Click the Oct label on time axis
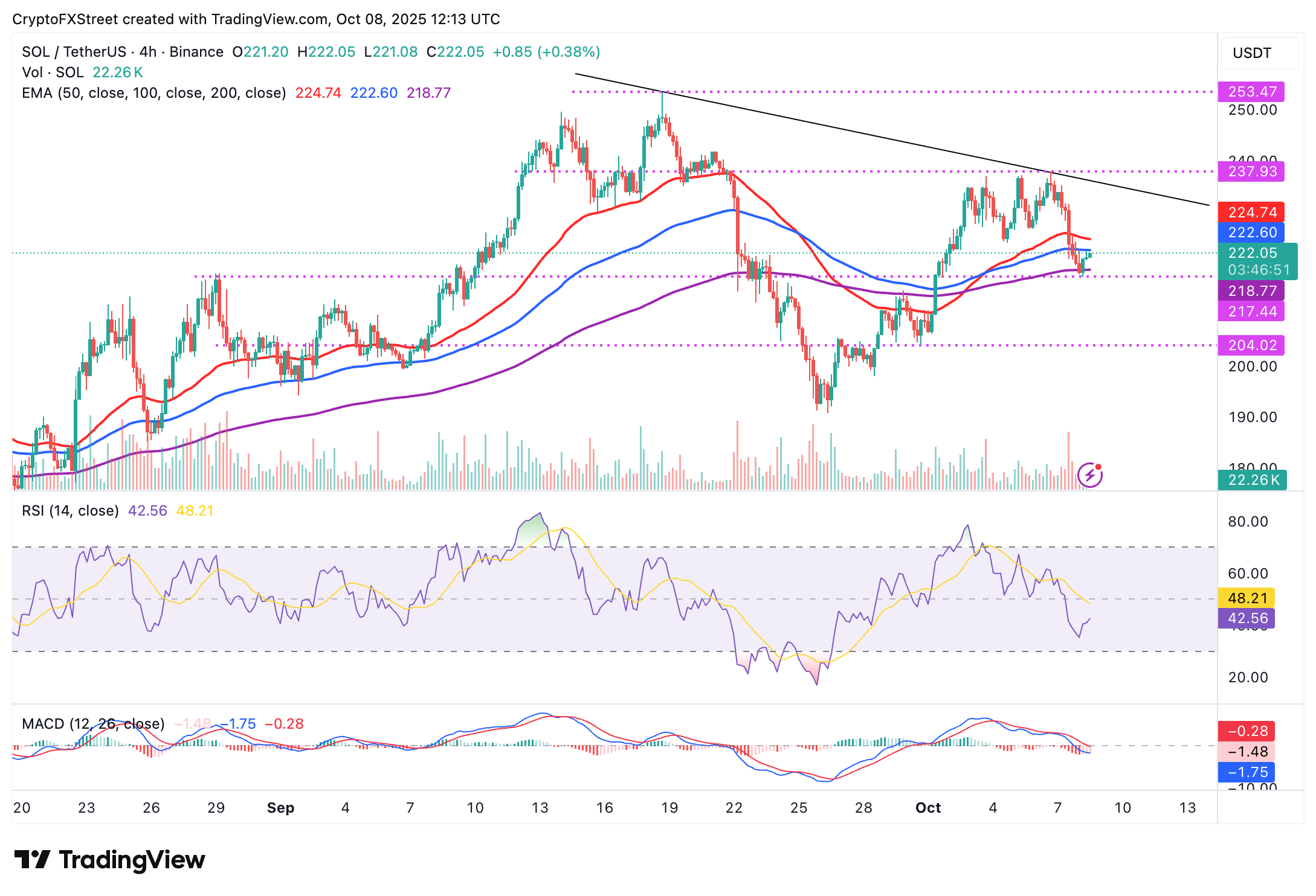This screenshot has height=896, width=1316. [927, 808]
